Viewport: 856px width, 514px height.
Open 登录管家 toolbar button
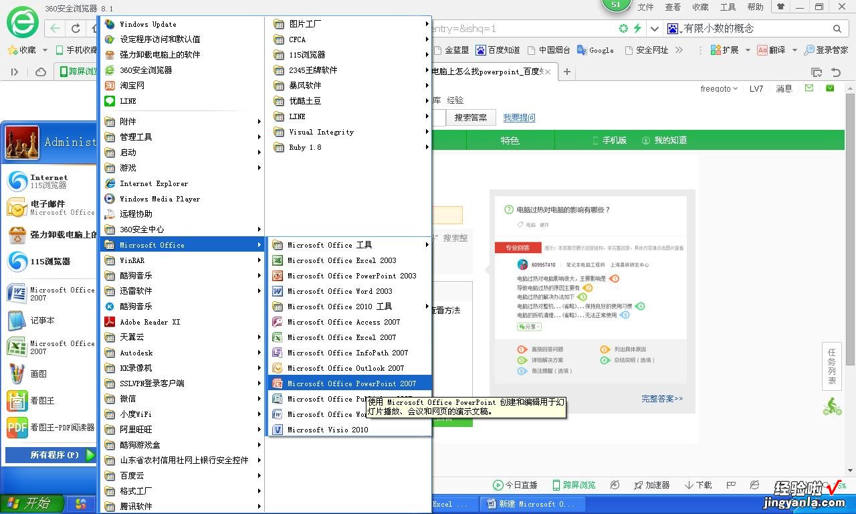coord(827,50)
